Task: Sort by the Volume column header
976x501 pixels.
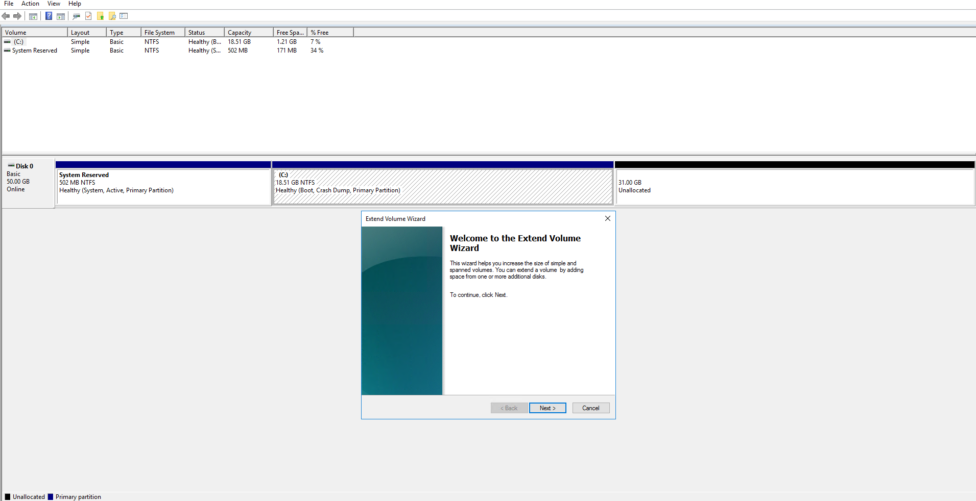Action: pyautogui.click(x=35, y=32)
